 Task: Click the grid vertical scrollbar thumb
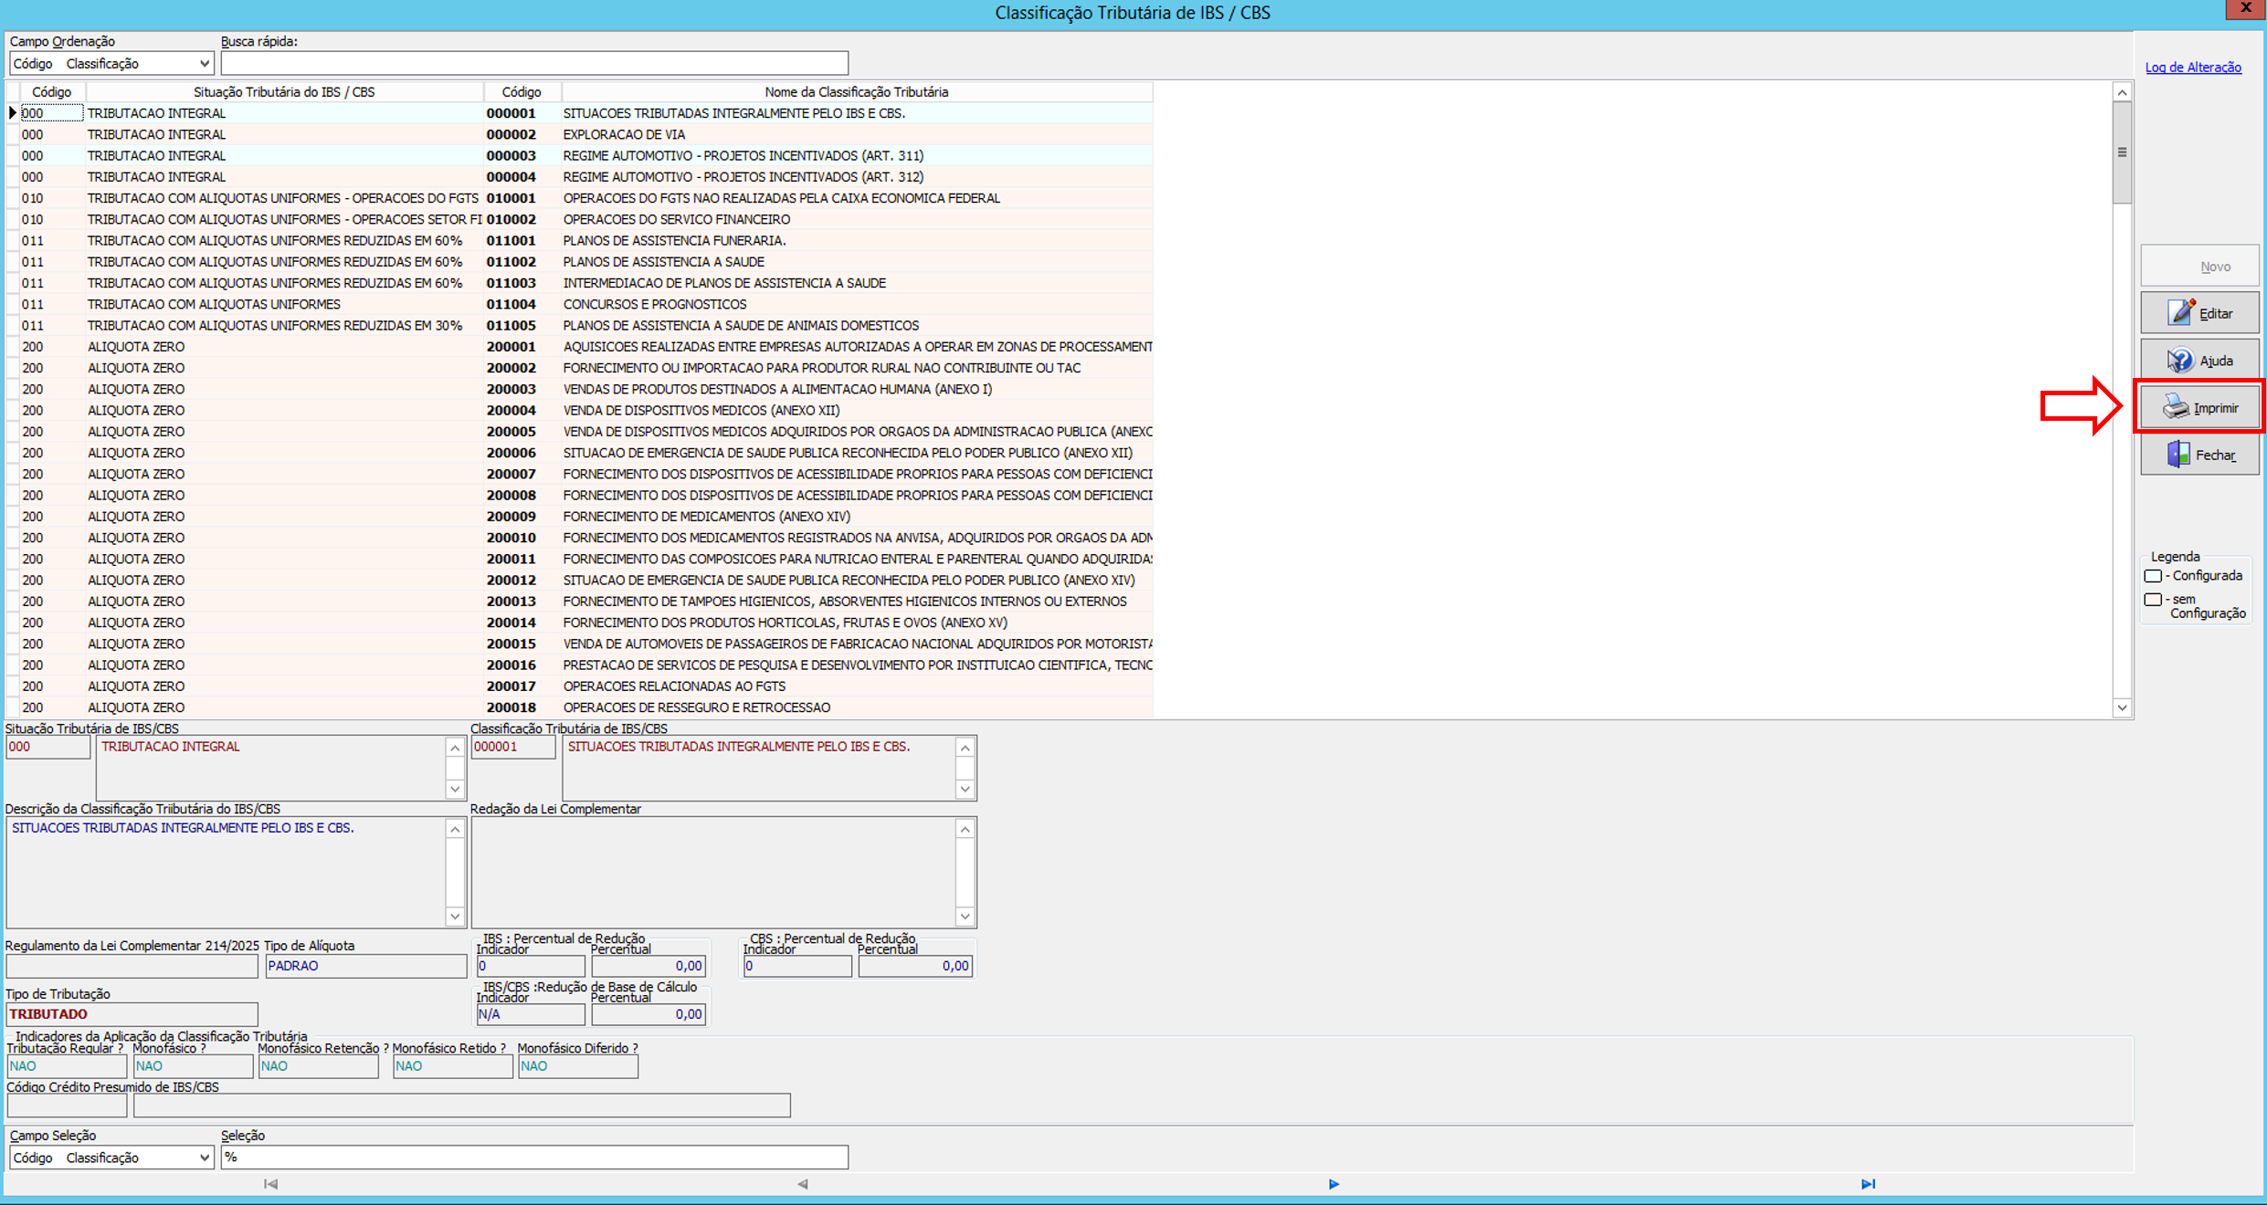(2122, 152)
